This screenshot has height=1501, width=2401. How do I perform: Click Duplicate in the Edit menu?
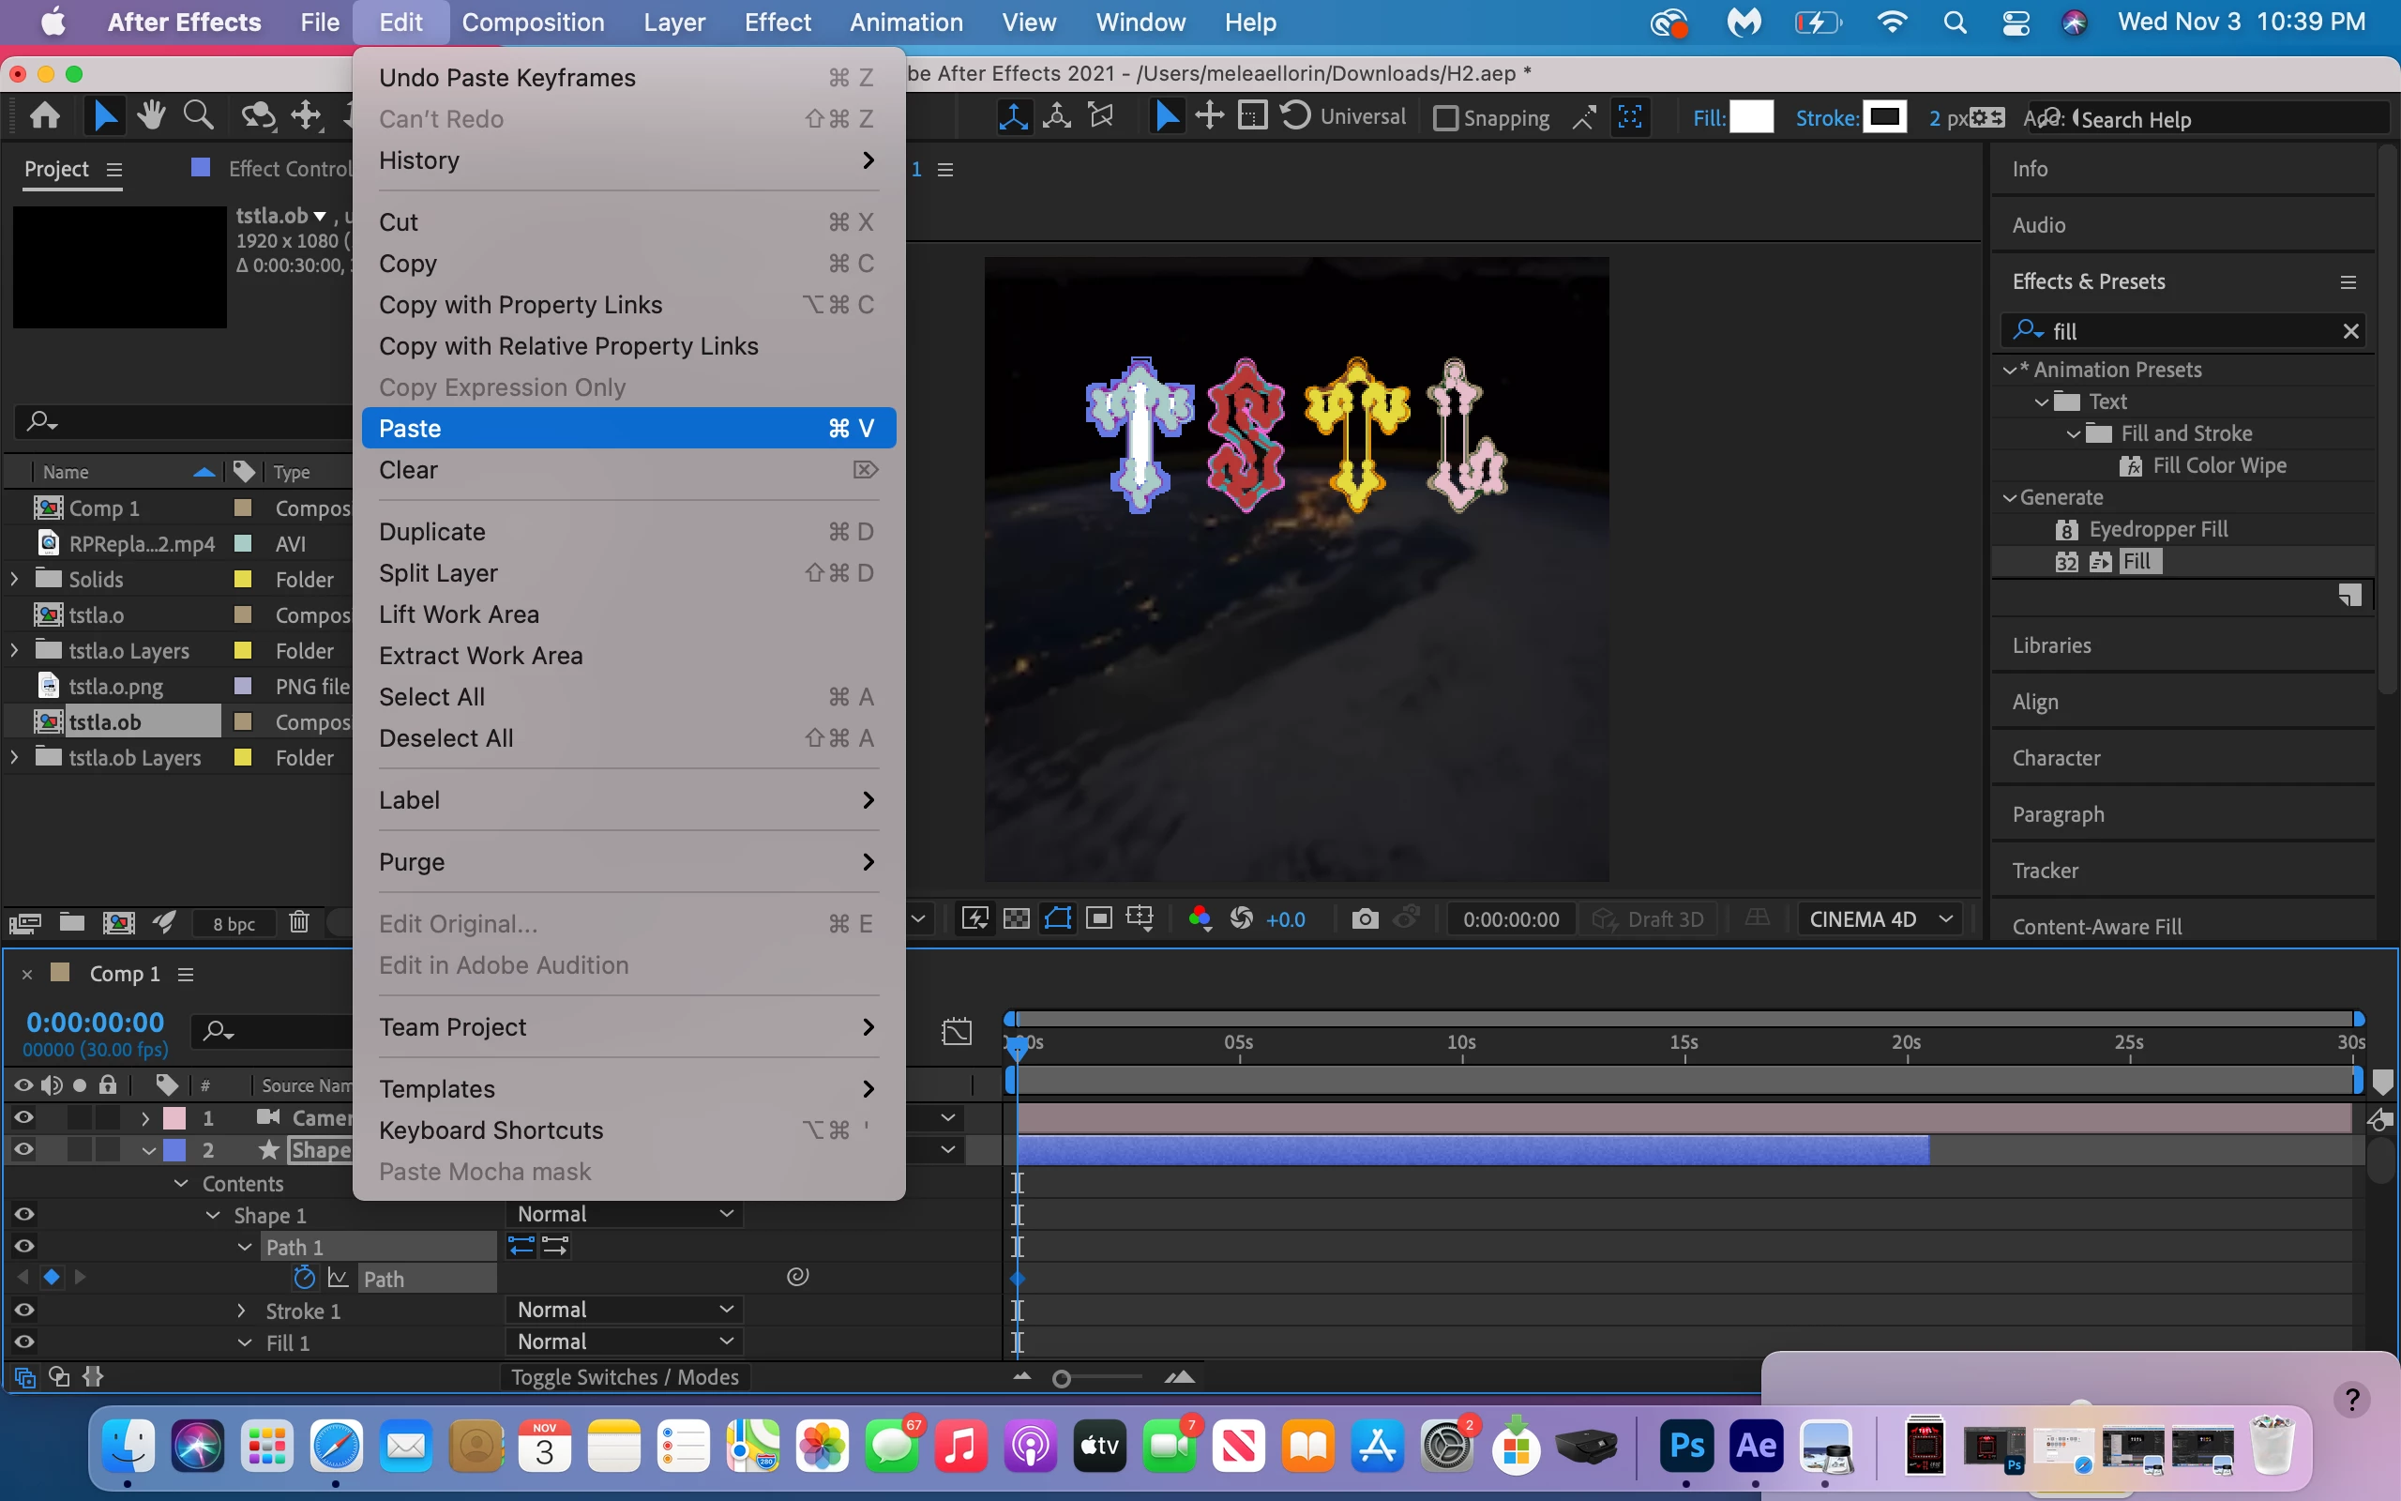click(431, 531)
